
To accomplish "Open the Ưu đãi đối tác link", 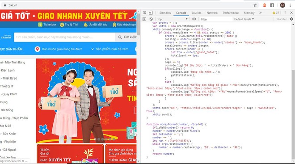I will point(95,25).
